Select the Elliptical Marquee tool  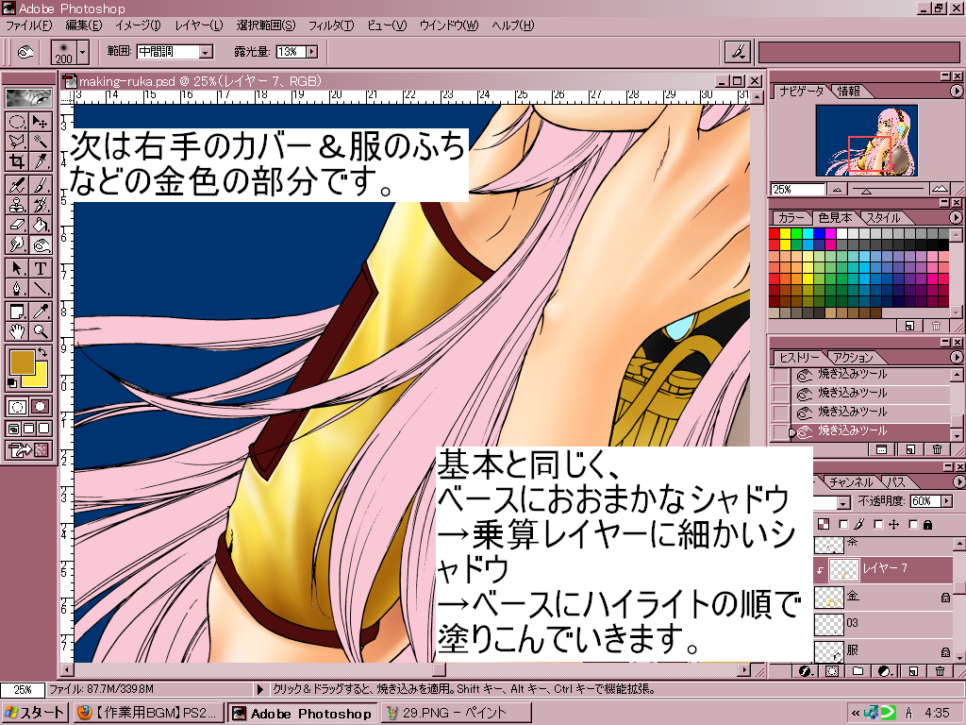click(18, 122)
